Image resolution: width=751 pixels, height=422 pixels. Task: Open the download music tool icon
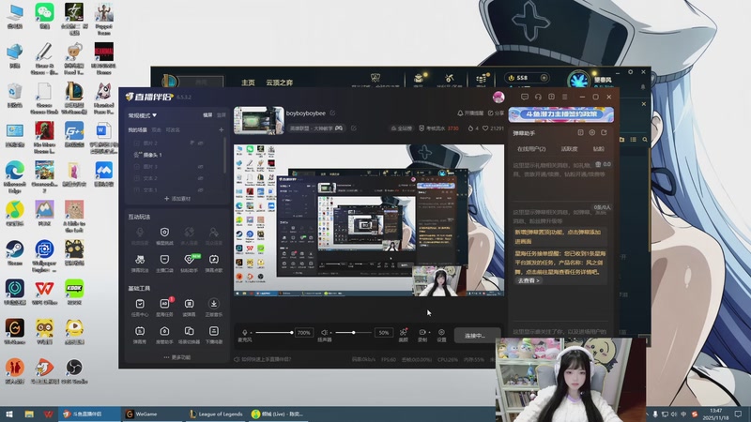coord(214,303)
